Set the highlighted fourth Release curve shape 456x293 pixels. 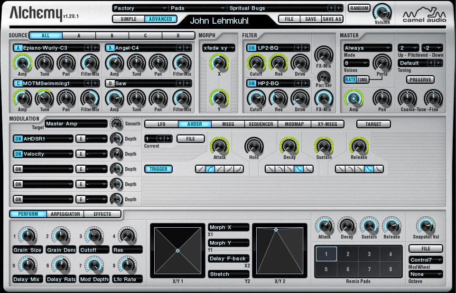[x=369, y=169]
